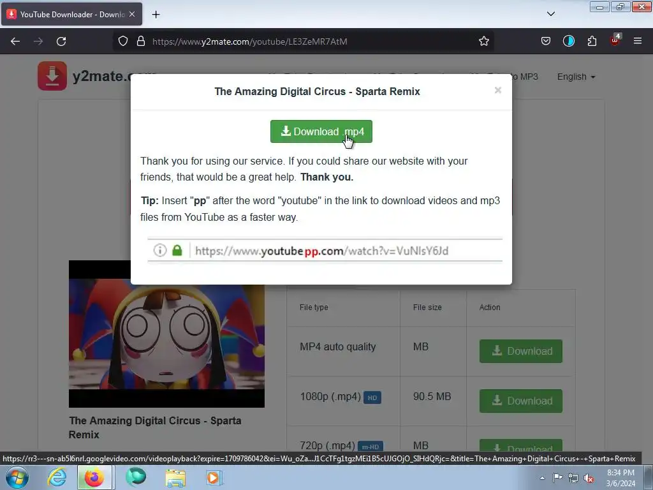Screen dimensions: 653x490
Task: Click the green Download .mp4 button
Action: (321, 131)
